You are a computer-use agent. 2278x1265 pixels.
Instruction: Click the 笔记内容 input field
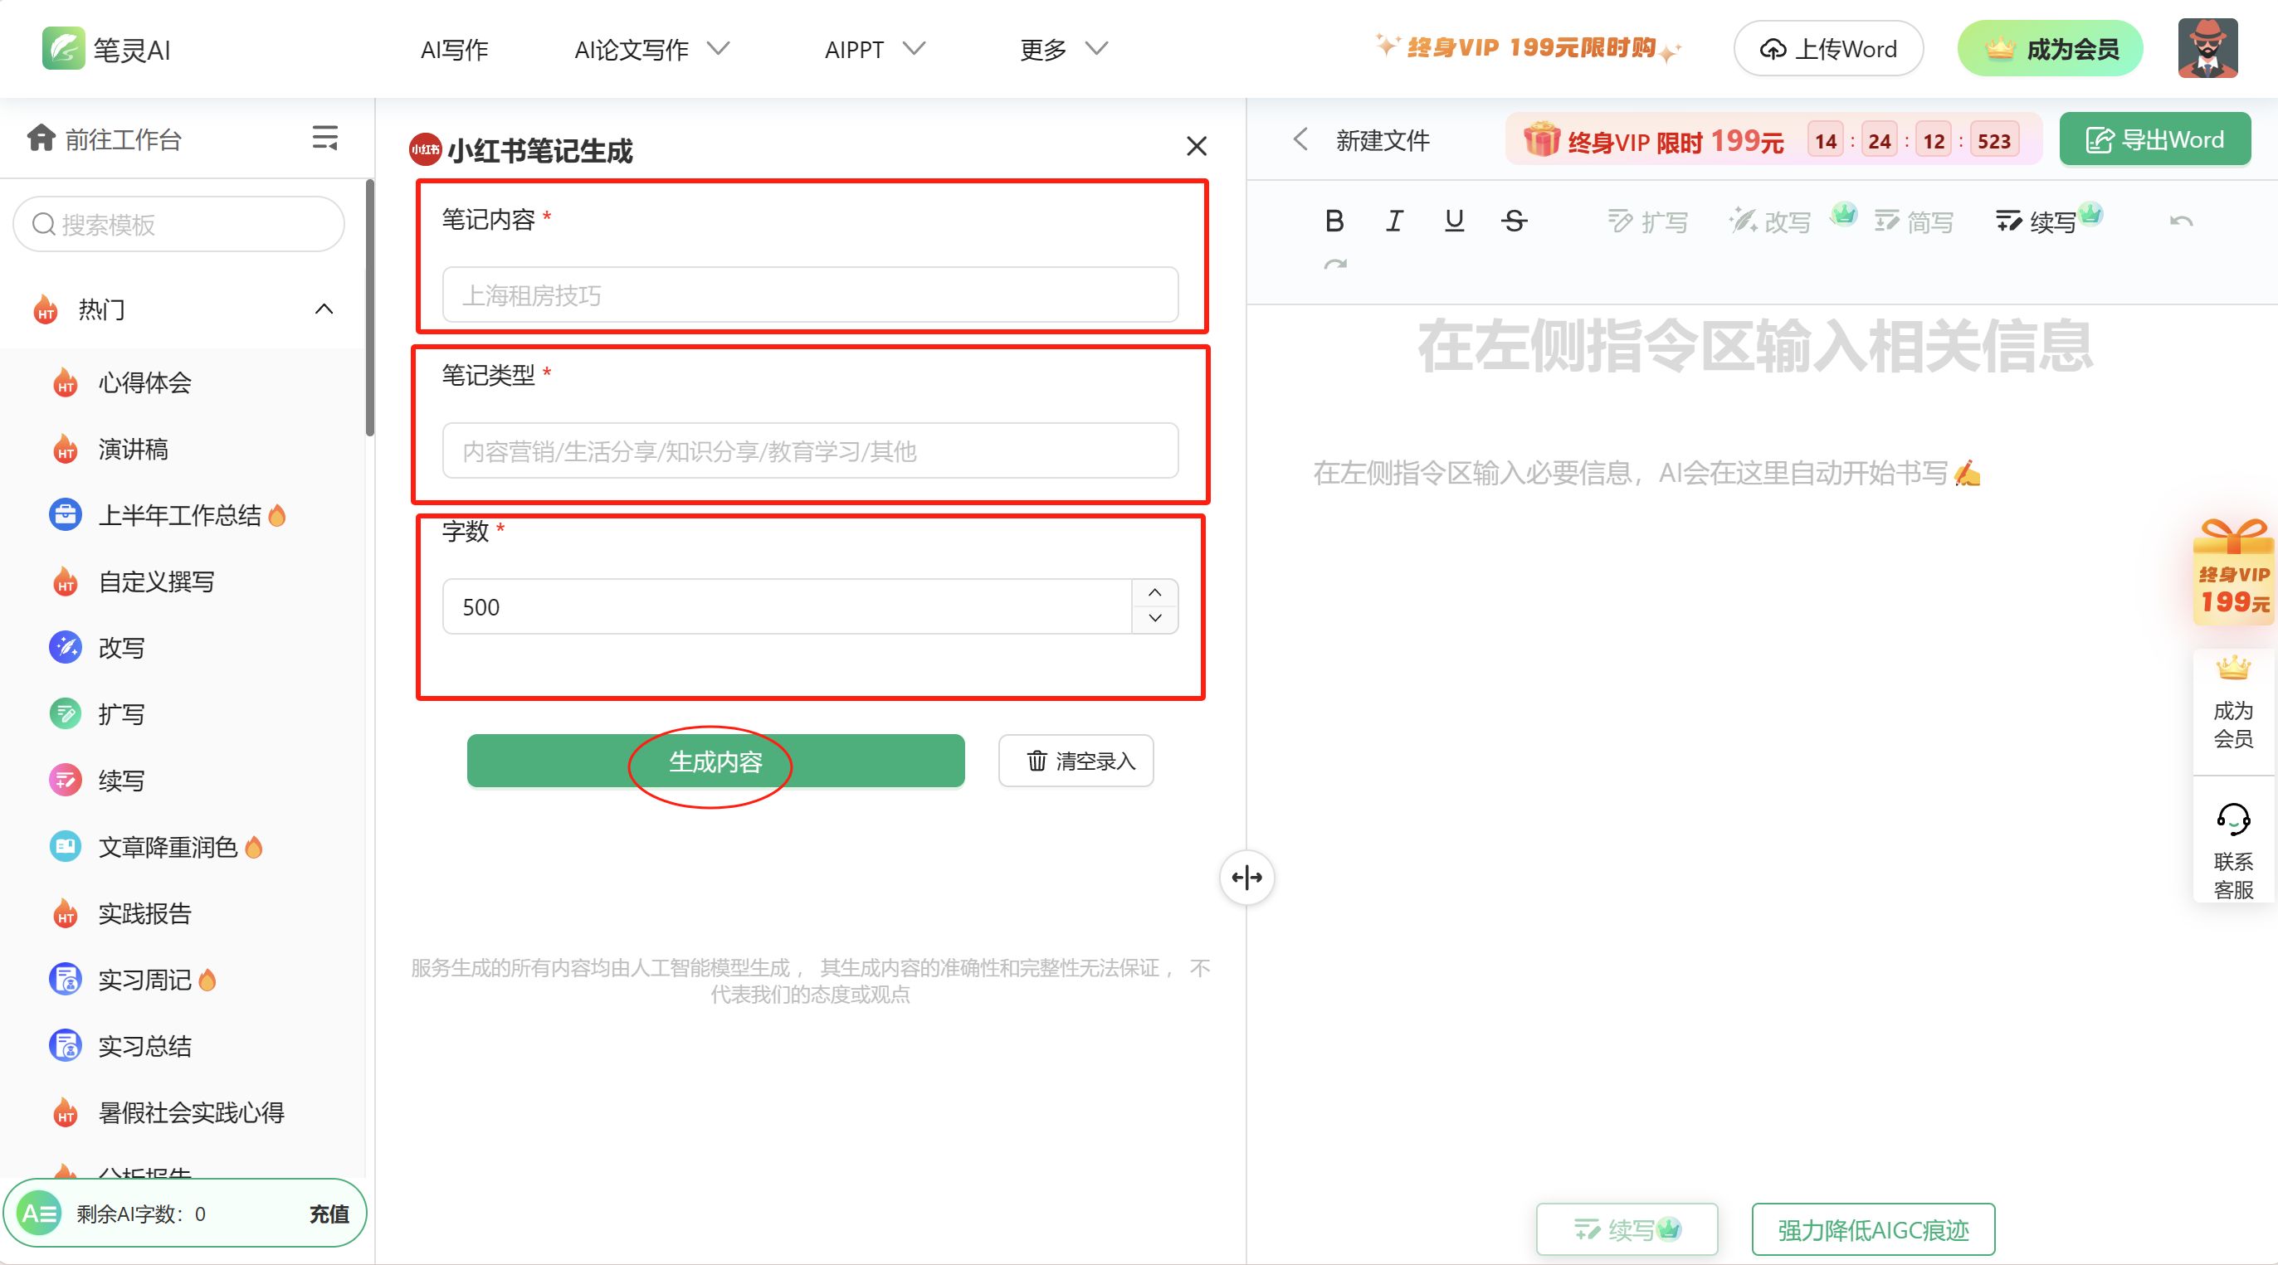click(809, 295)
